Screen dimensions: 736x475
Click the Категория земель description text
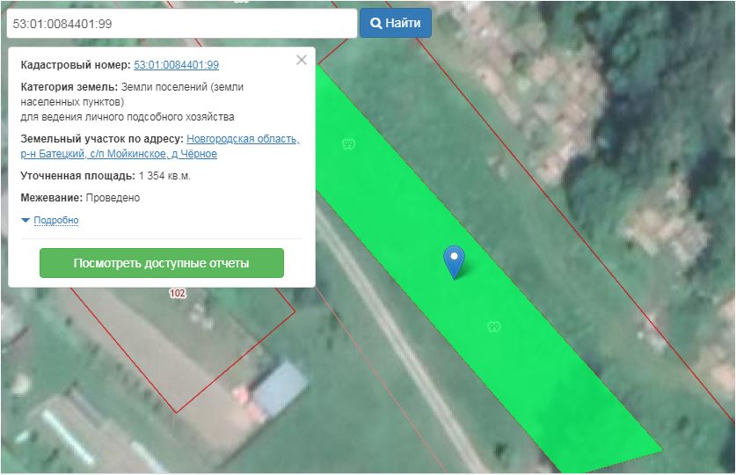click(x=132, y=102)
